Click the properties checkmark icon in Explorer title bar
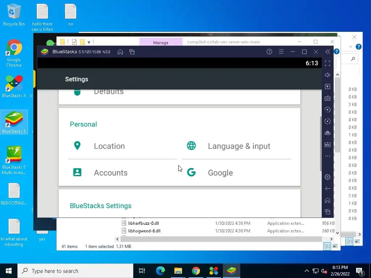Viewport: 371px width, 278px height. click(x=74, y=42)
